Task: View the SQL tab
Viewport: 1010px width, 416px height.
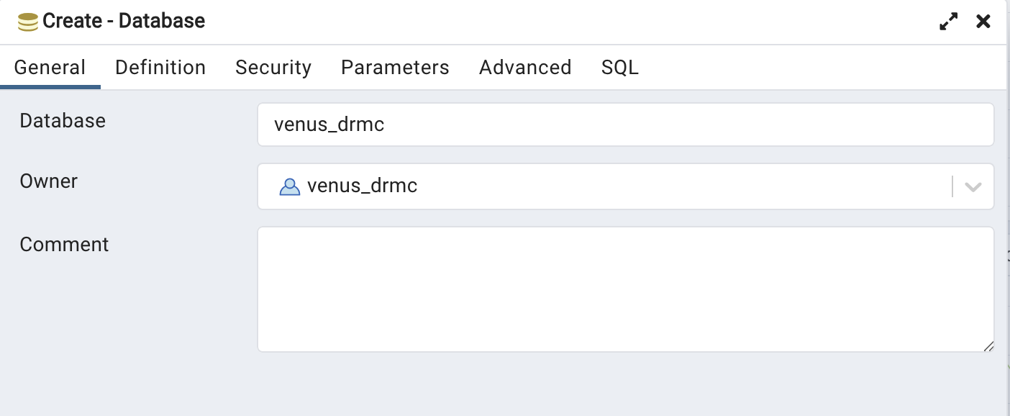Action: click(x=619, y=68)
